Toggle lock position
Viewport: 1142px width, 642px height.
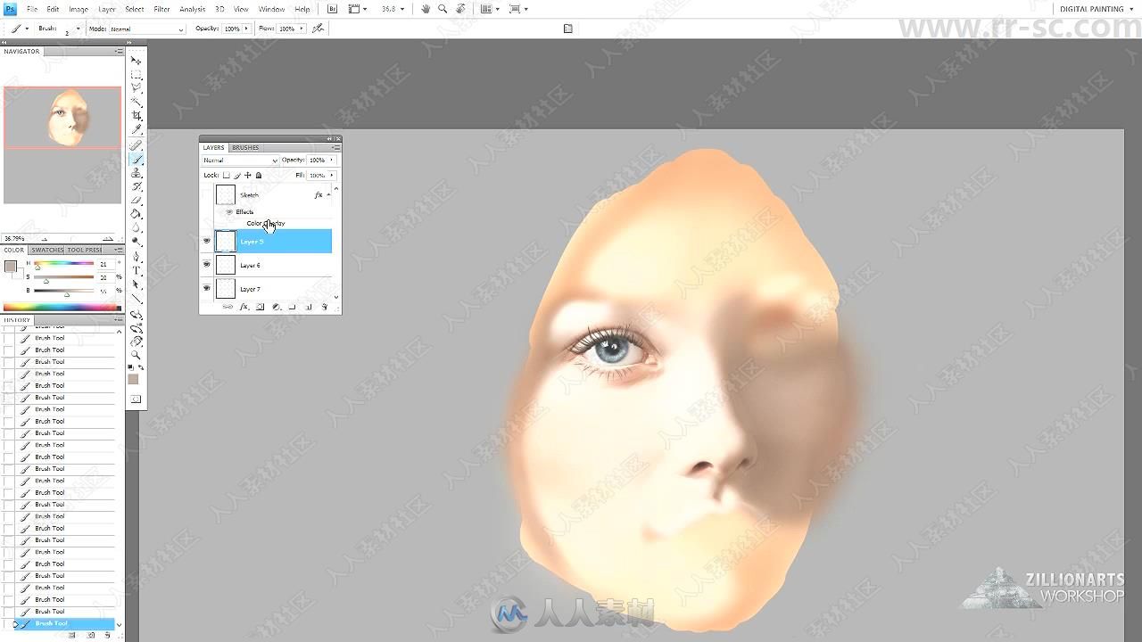point(248,175)
